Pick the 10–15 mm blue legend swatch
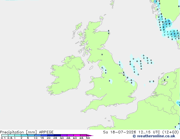This screenshot has width=180, height=139. pyautogui.click(x=37, y=135)
